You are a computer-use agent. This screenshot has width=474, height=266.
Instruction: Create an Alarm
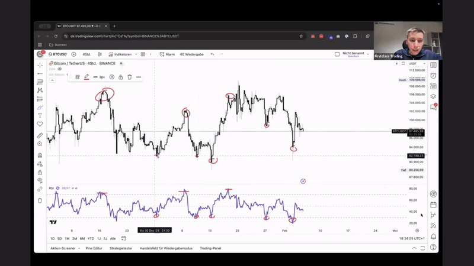[167, 54]
